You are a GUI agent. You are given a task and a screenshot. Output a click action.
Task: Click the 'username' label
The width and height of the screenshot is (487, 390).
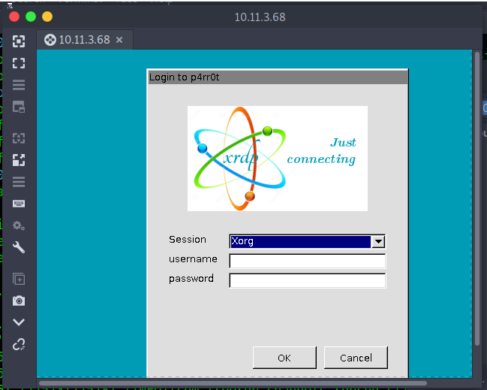click(193, 259)
